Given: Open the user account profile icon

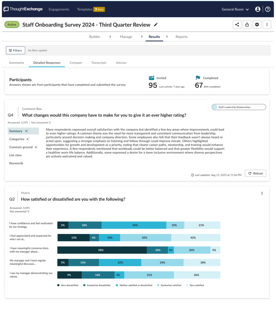Looking at the screenshot, I should coord(258,9).
